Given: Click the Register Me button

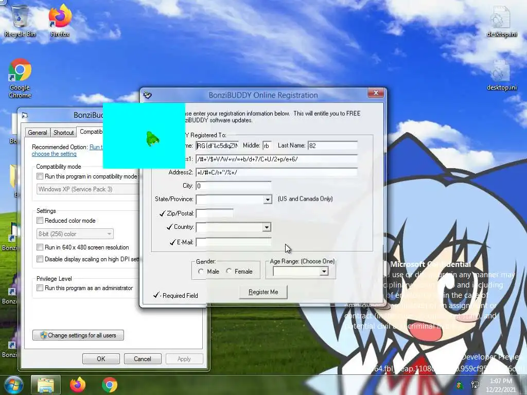Looking at the screenshot, I should [263, 292].
